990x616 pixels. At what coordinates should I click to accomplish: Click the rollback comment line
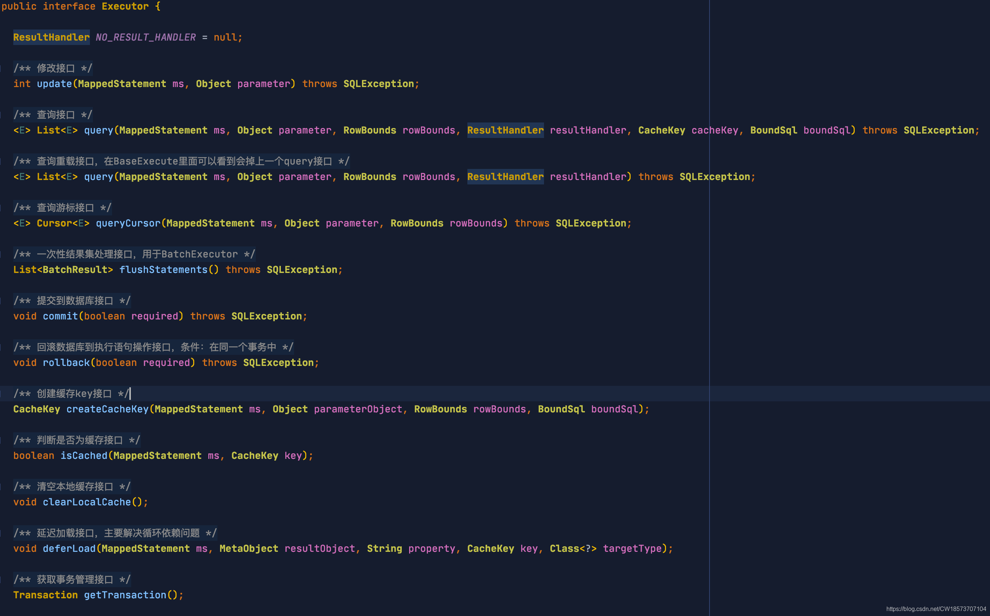pyautogui.click(x=153, y=347)
